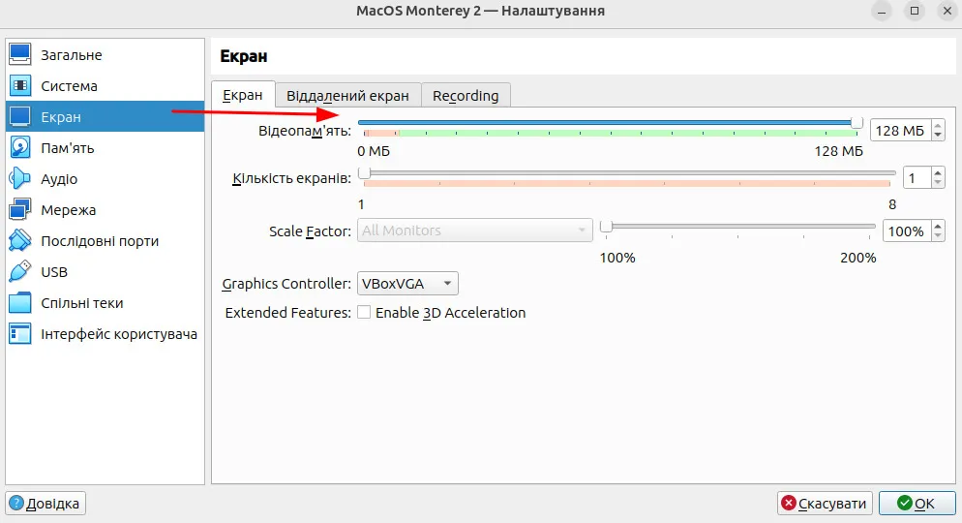The image size is (962, 523).
Task: Click the Кількість екранів slider handle
Action: pyautogui.click(x=365, y=173)
